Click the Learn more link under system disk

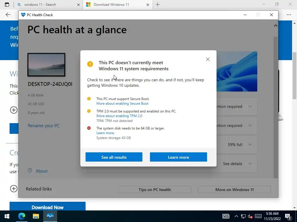pos(106,133)
